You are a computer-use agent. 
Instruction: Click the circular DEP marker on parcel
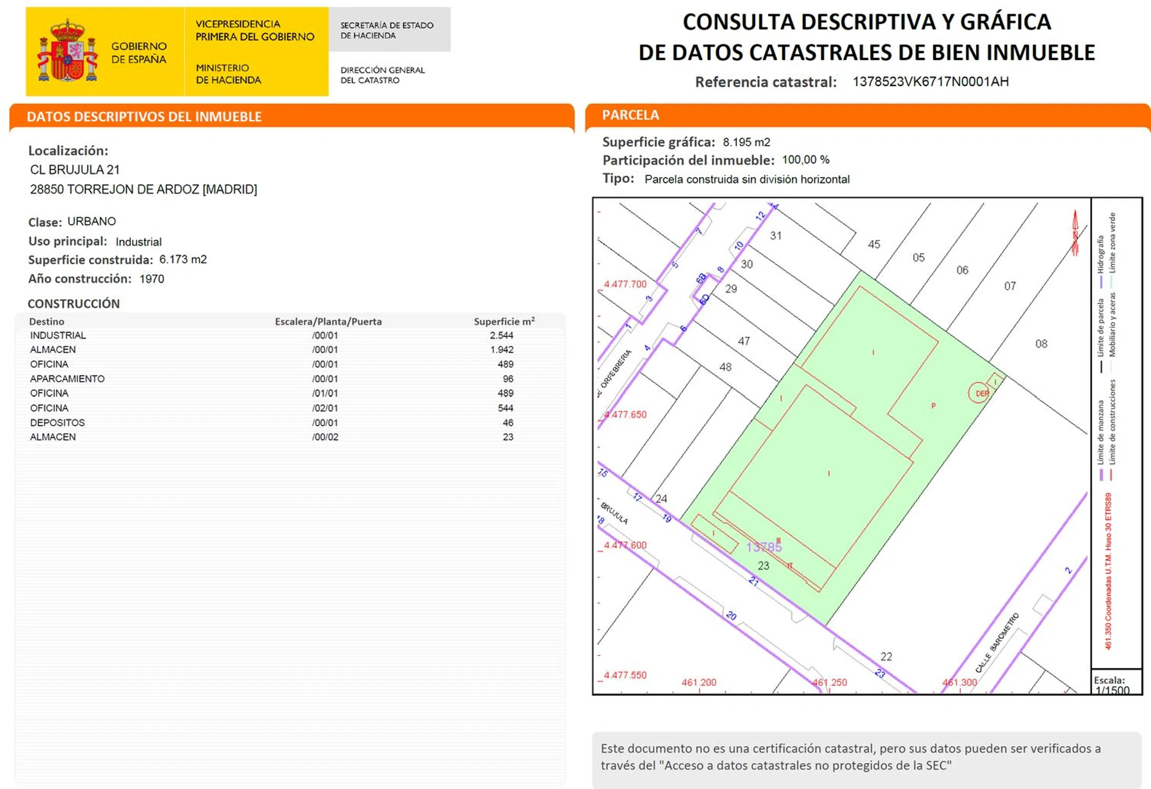pyautogui.click(x=978, y=393)
